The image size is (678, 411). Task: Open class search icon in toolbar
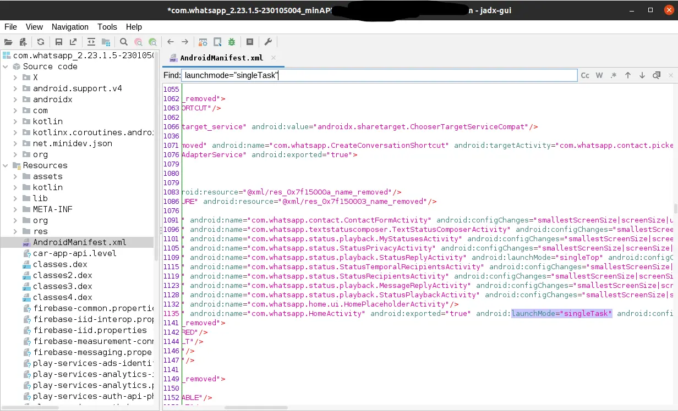coord(138,42)
